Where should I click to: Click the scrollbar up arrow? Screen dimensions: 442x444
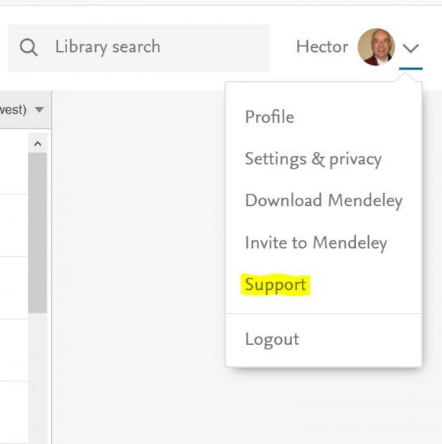(37, 143)
